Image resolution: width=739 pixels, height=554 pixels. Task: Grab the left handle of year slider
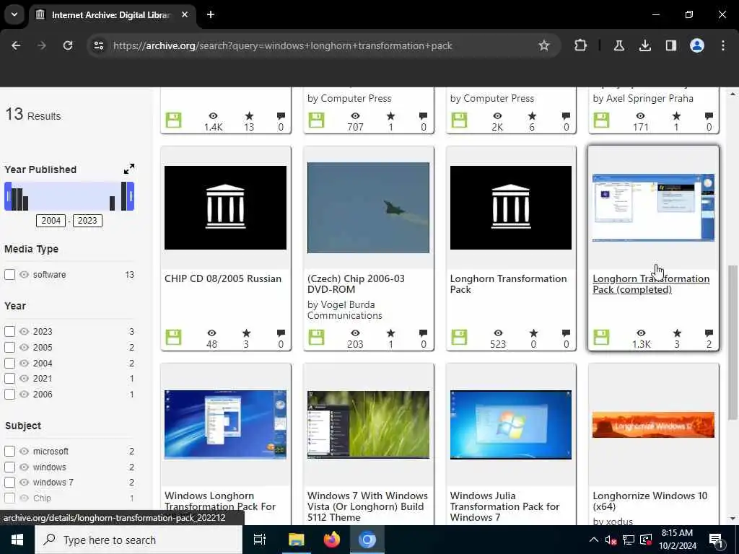[8, 196]
